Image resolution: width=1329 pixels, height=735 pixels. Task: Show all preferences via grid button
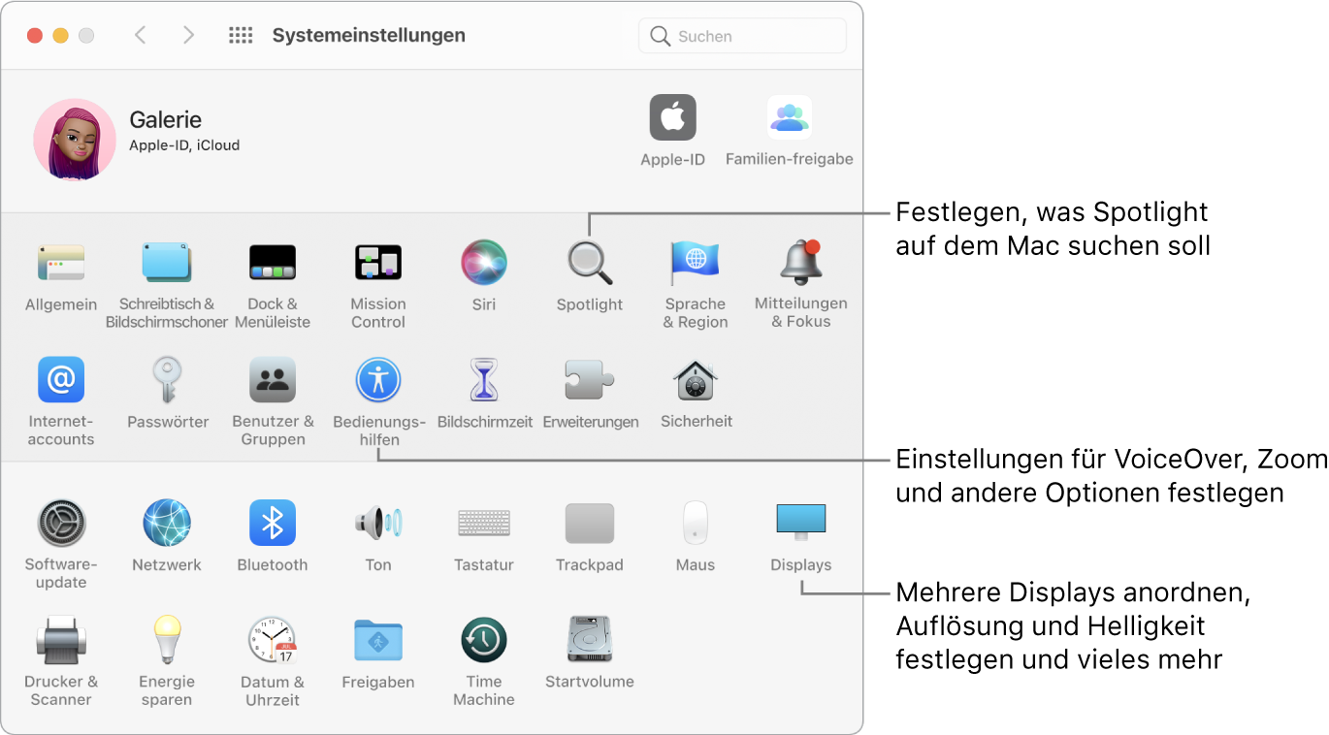coord(241,36)
